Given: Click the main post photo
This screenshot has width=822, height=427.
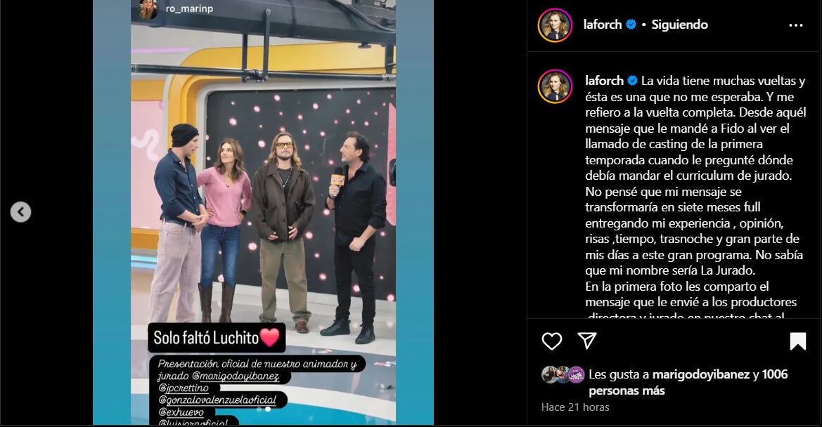Looking at the screenshot, I should click(x=263, y=213).
